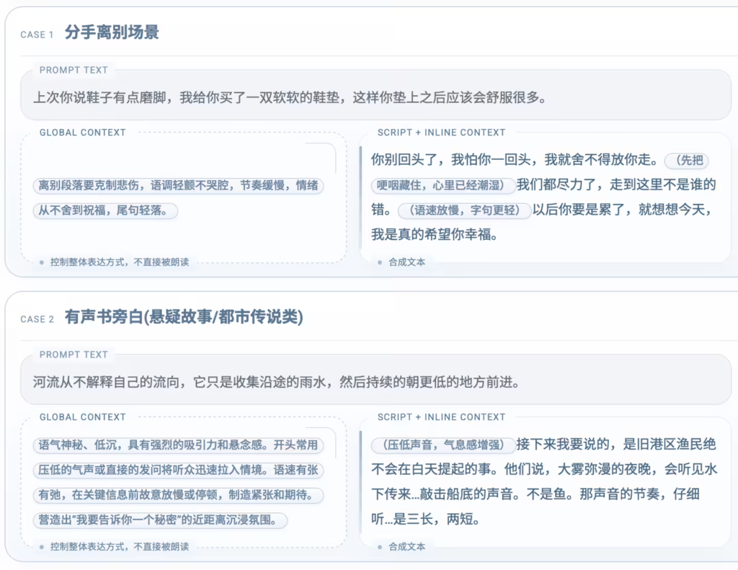Select the 分手离别场景 case heading
The image size is (738, 570).
click(x=112, y=33)
